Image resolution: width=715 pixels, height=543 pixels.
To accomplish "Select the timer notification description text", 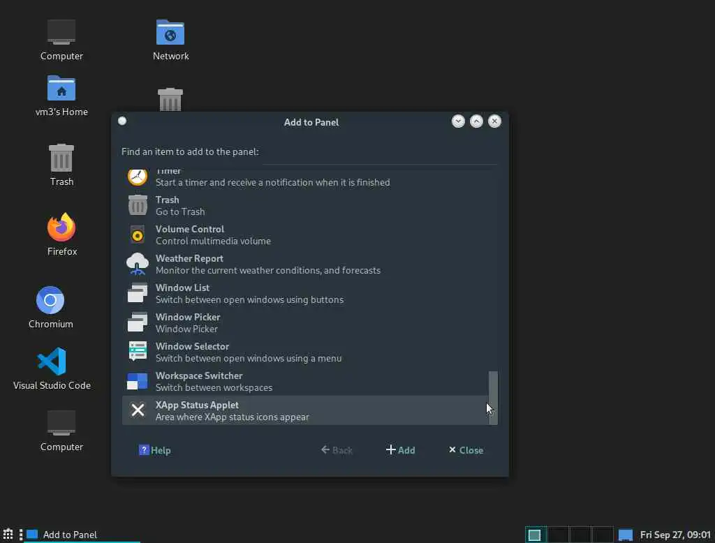I will [x=273, y=182].
